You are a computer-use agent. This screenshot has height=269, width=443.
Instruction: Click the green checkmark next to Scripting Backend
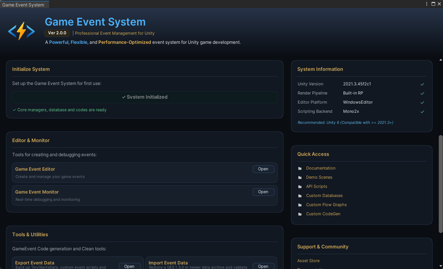(422, 112)
